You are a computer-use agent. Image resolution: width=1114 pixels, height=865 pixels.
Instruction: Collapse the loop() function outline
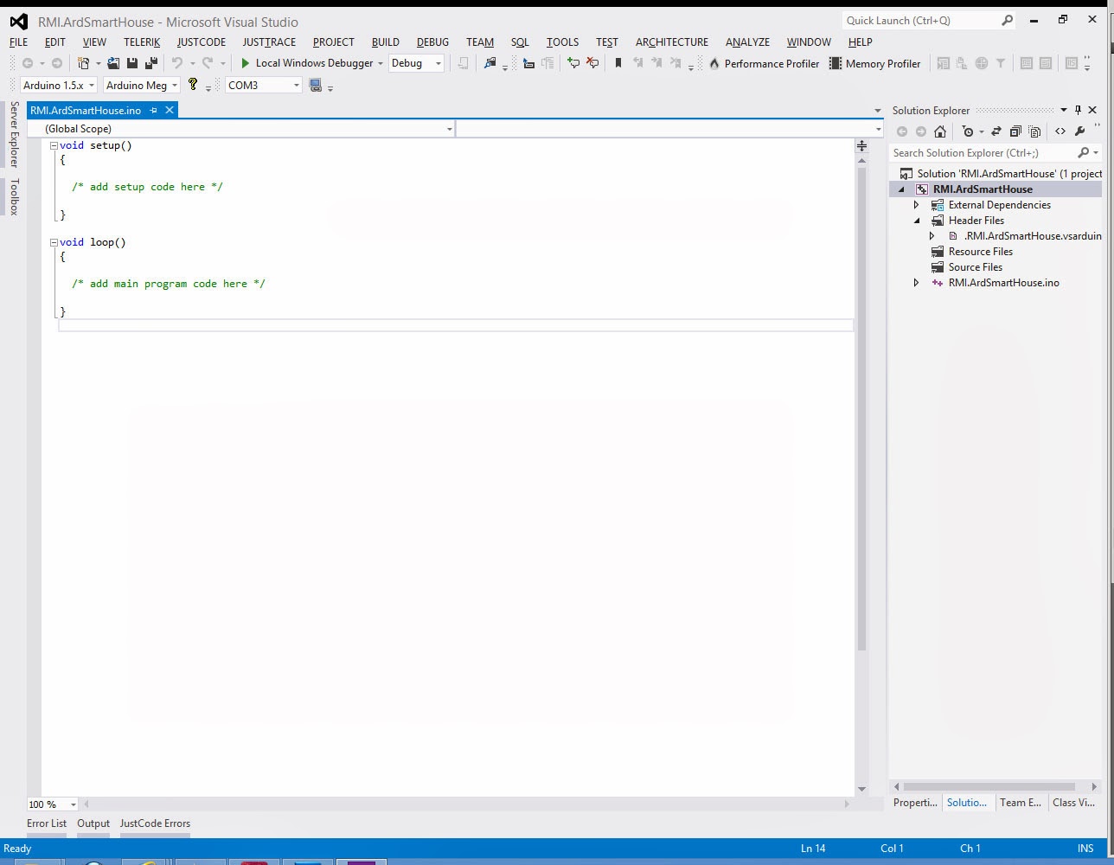point(54,242)
